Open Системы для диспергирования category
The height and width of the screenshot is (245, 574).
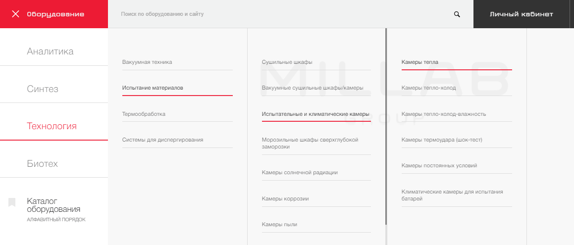point(162,140)
